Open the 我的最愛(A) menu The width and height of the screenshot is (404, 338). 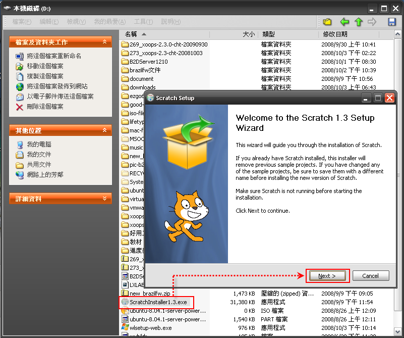pos(110,22)
